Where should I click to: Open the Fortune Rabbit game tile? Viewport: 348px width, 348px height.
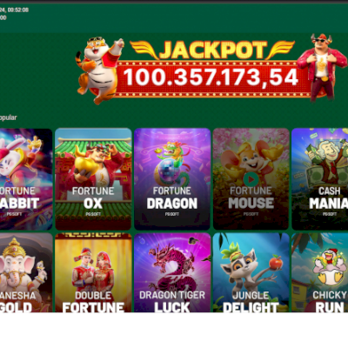(x=26, y=179)
